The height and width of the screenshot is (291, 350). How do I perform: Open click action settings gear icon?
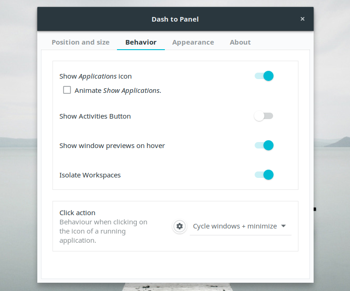coord(180,226)
